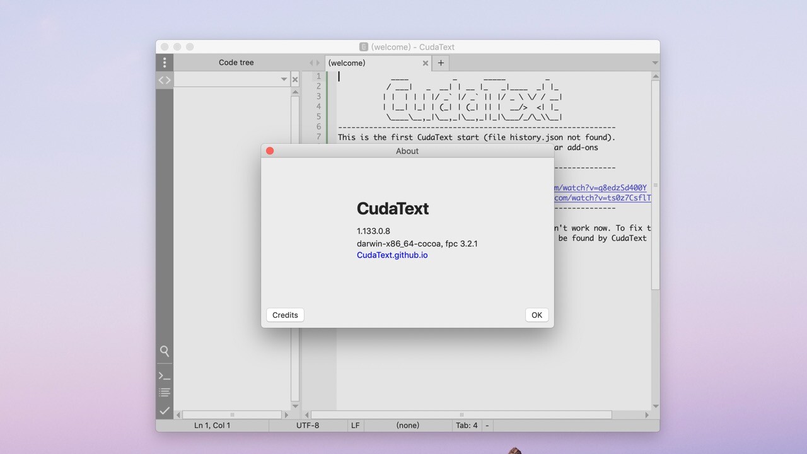Click the dash status bar field
Viewport: 807px width, 454px height.
click(x=487, y=426)
